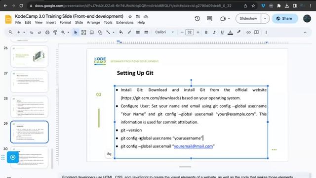Toggle underline formatting
The image size is (316, 178).
pos(222,32)
